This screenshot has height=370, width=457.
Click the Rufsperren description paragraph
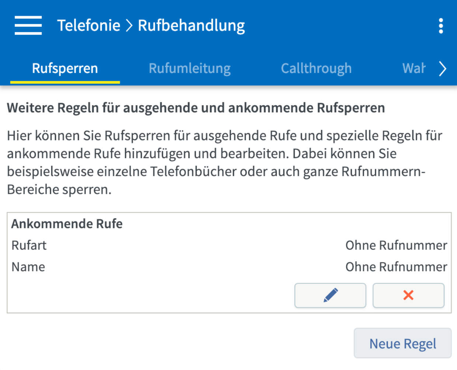tap(225, 163)
